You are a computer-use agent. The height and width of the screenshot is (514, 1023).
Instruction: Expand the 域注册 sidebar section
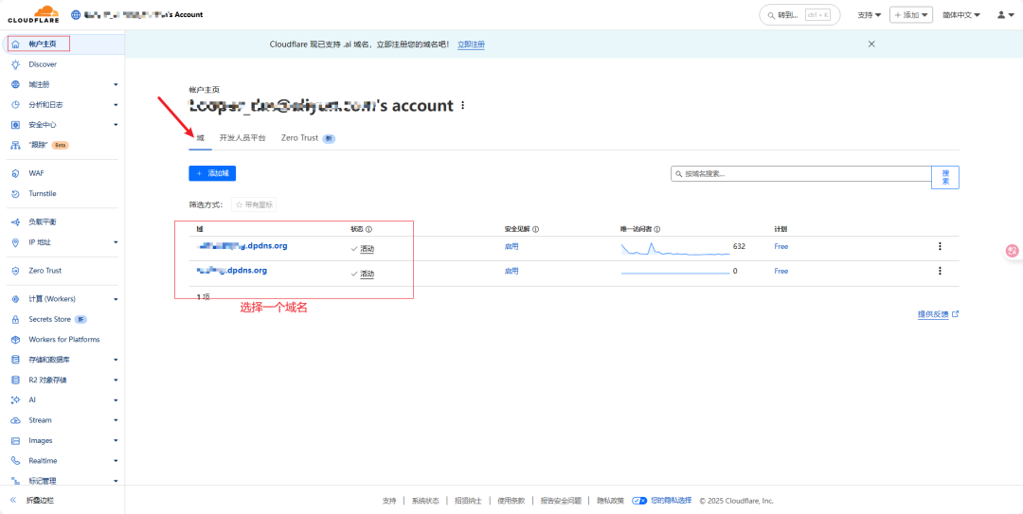pyautogui.click(x=116, y=85)
